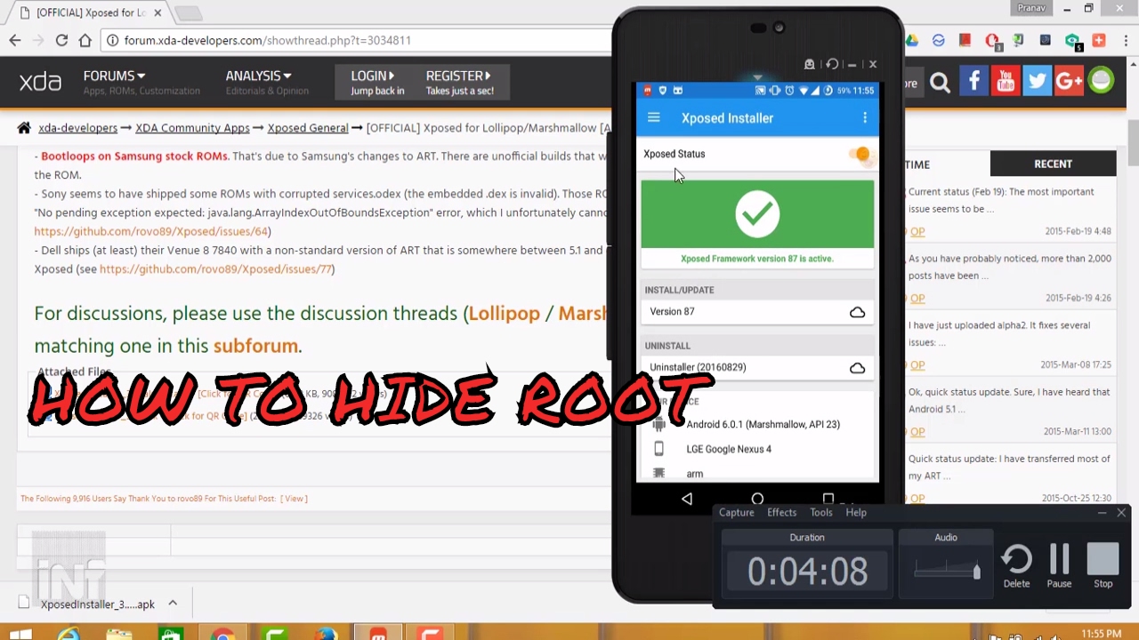Stop the screen recording

[x=1103, y=566]
